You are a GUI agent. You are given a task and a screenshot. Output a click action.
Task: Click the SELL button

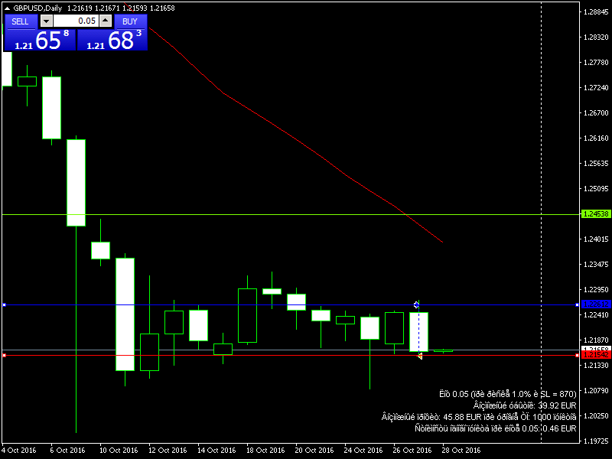(x=21, y=21)
